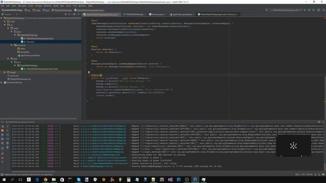Image resolution: width=326 pixels, height=183 pixels.
Task: Switch to application.properties editor tab
Action: (x=182, y=14)
